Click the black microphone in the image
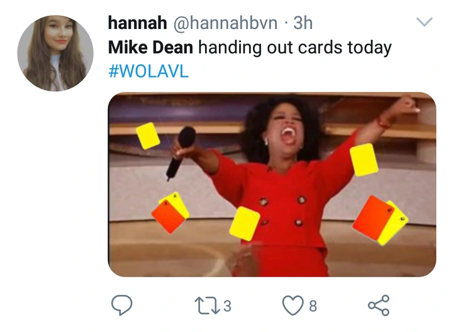Image resolution: width=453 pixels, height=332 pixels. [x=181, y=152]
